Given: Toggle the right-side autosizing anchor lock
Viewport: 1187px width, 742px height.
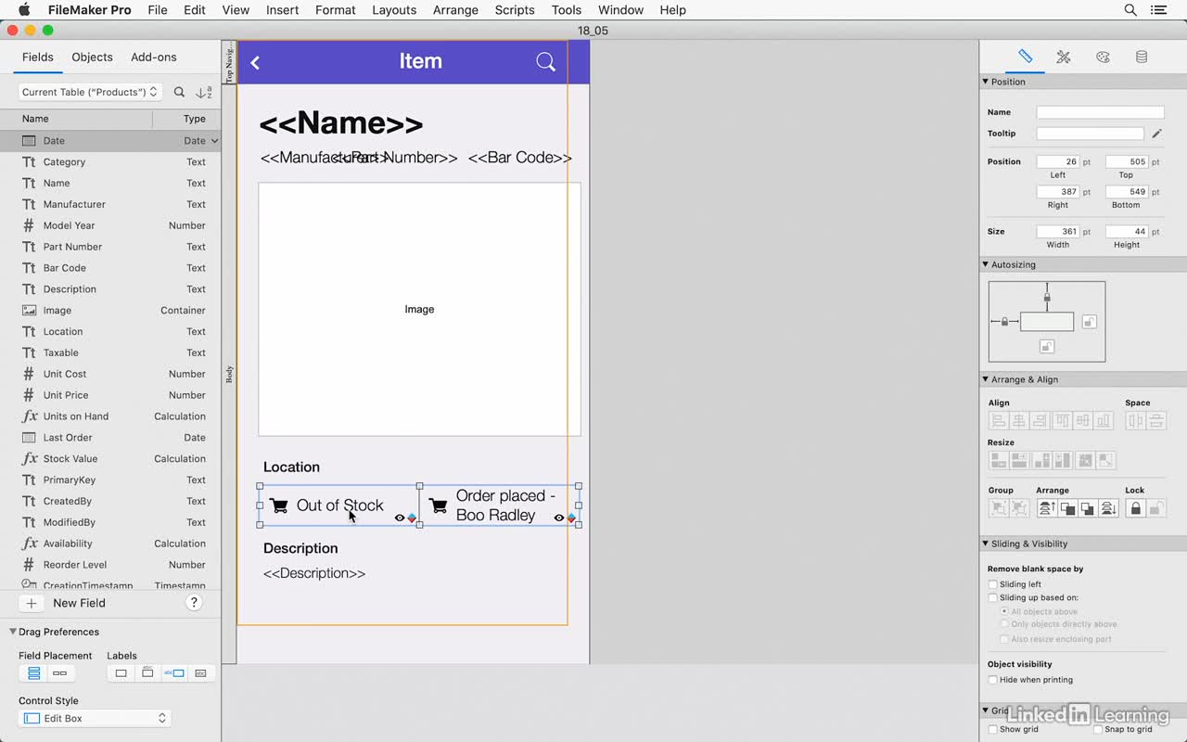Looking at the screenshot, I should [x=1090, y=322].
